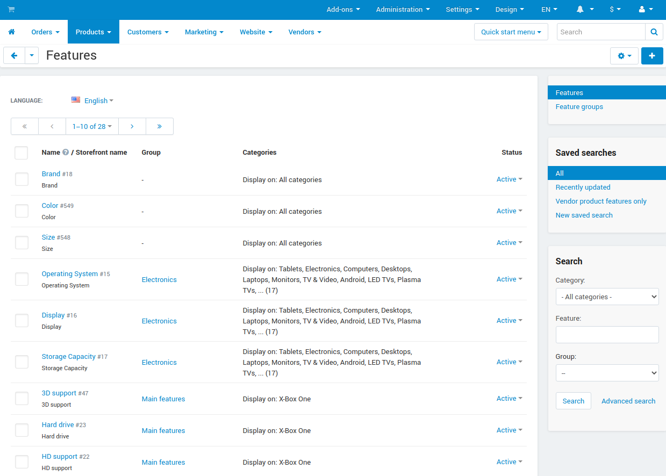Click the Search button in Search panel
Viewport: 666px width, 476px height.
573,401
